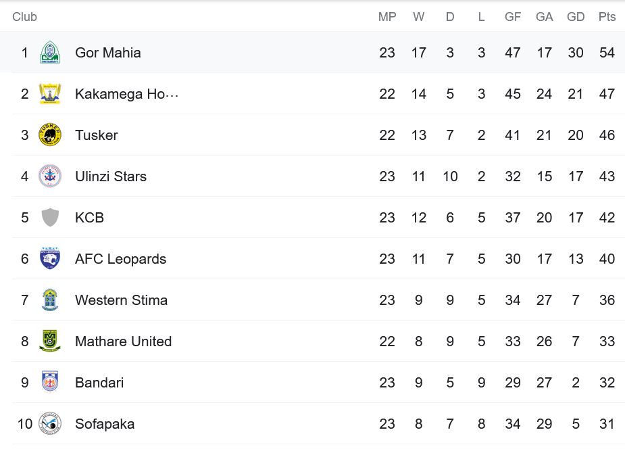Click the Western Stima club crest

(x=50, y=300)
